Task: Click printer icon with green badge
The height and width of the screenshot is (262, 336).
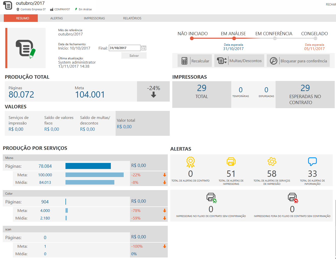Action: [211, 198]
